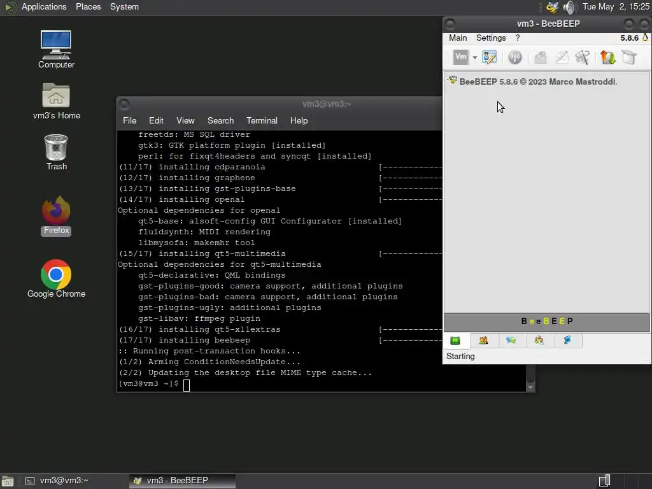Click the round menu button on BeeBEEP title bar's left
The image size is (652, 489).
pos(450,24)
